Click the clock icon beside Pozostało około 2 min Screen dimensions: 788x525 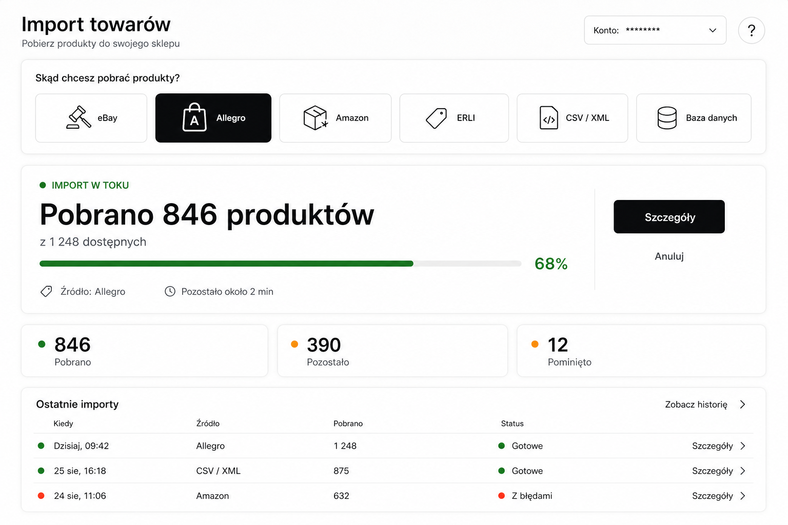tap(170, 291)
